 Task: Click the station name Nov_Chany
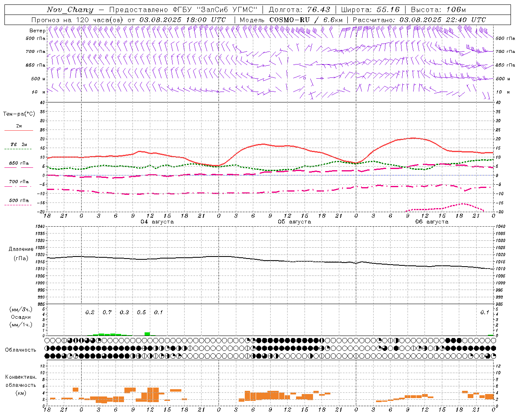pos(70,10)
